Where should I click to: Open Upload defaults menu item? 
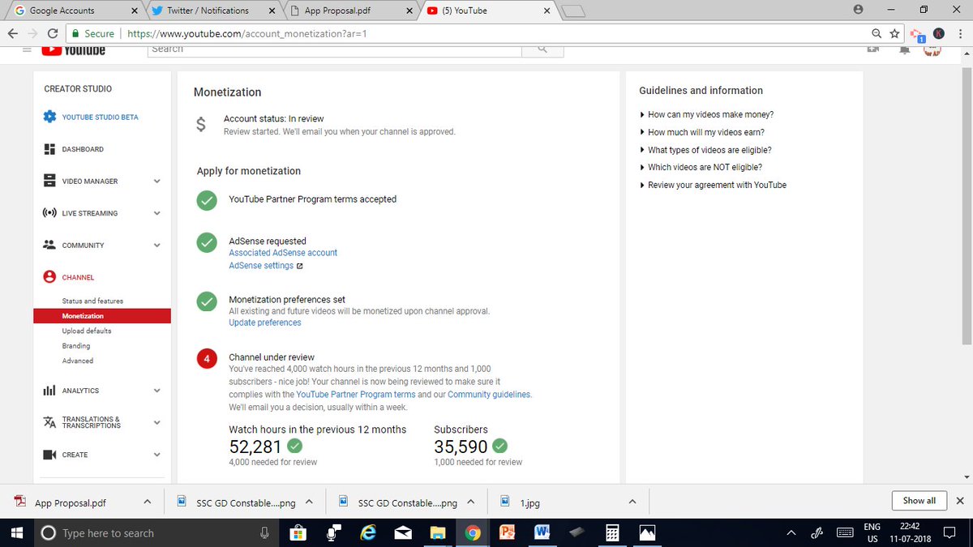(x=87, y=331)
